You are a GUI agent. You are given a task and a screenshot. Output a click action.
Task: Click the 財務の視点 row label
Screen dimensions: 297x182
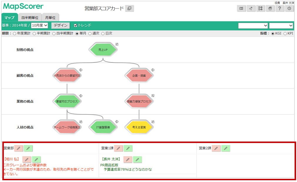[x=25, y=50]
